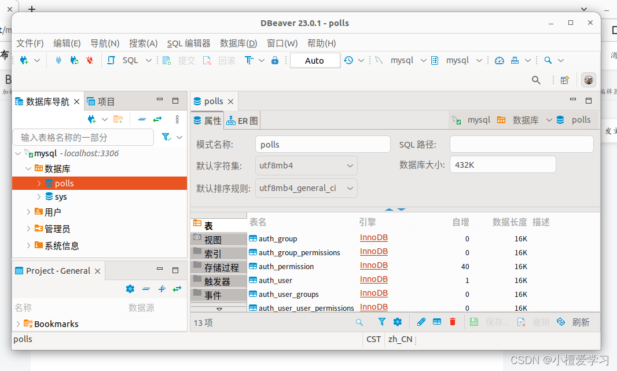Click the transaction log clock icon
The image size is (617, 371).
pyautogui.click(x=348, y=60)
